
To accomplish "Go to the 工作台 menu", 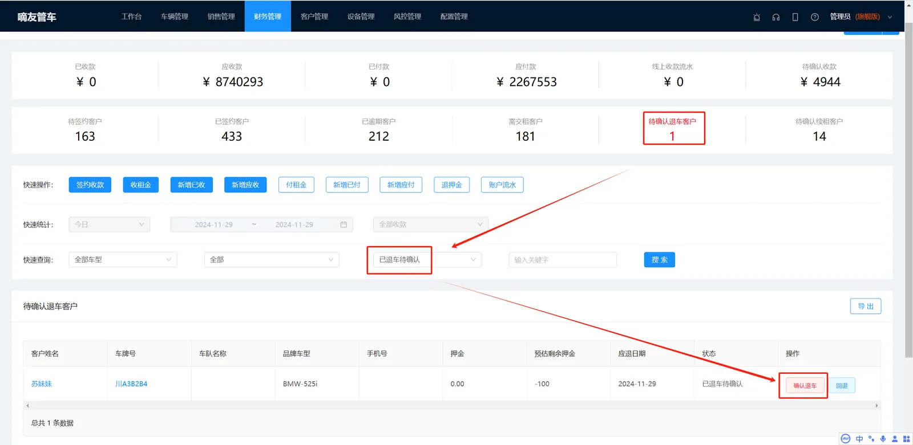I will (x=131, y=17).
